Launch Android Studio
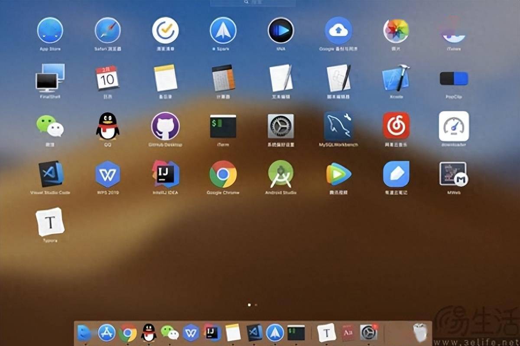The width and height of the screenshot is (520, 346). click(280, 174)
